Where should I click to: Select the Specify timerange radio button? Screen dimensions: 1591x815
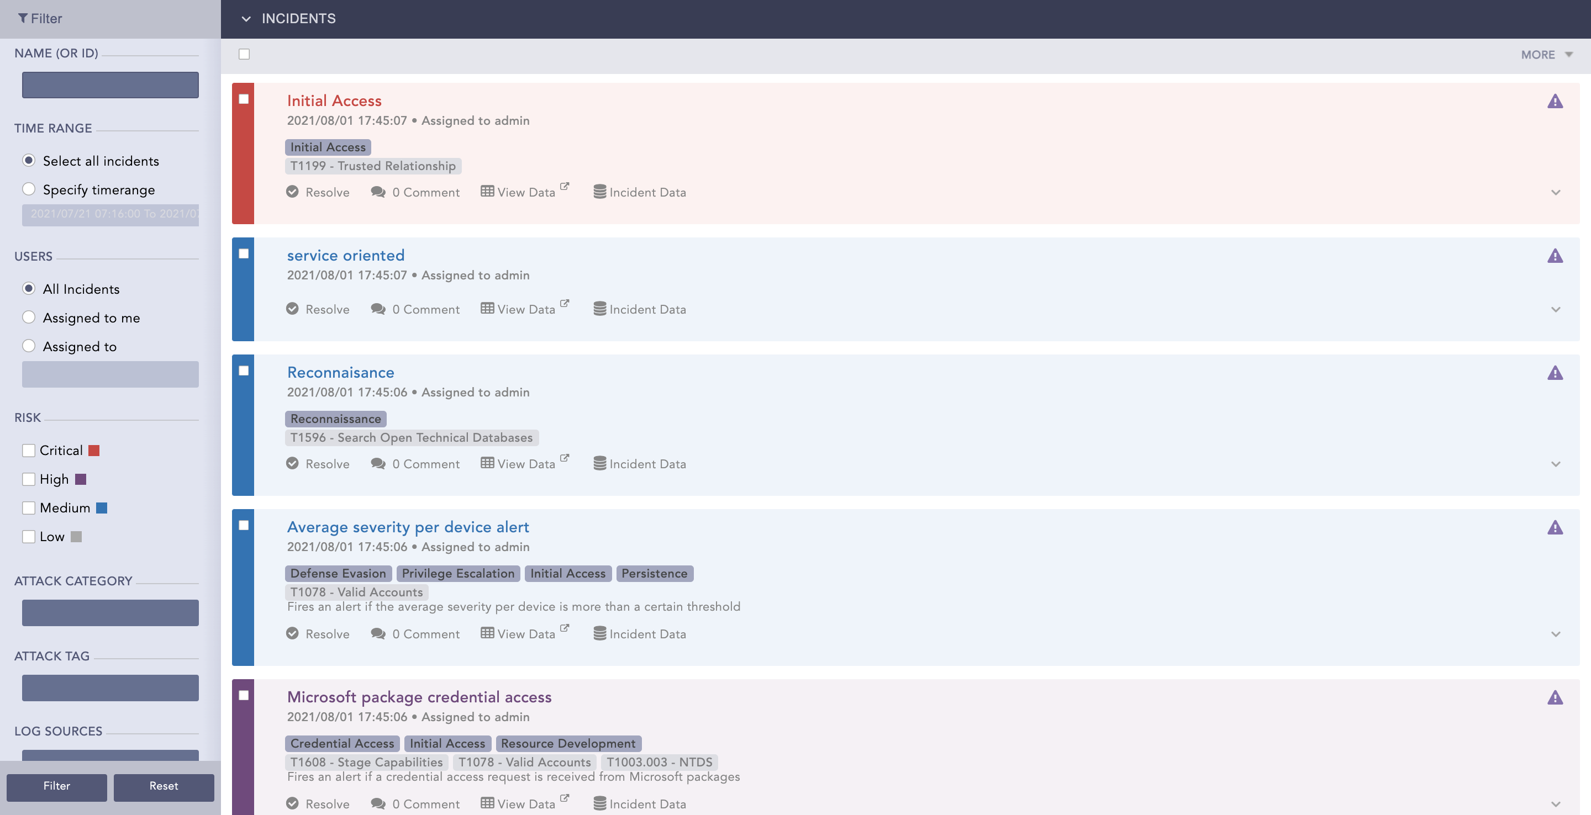tap(28, 189)
